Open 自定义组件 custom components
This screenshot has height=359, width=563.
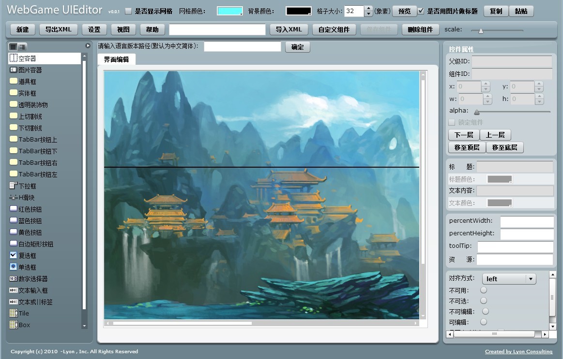tap(334, 29)
